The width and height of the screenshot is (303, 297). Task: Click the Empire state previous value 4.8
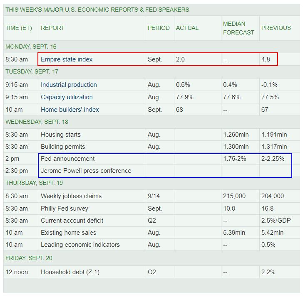(x=266, y=59)
